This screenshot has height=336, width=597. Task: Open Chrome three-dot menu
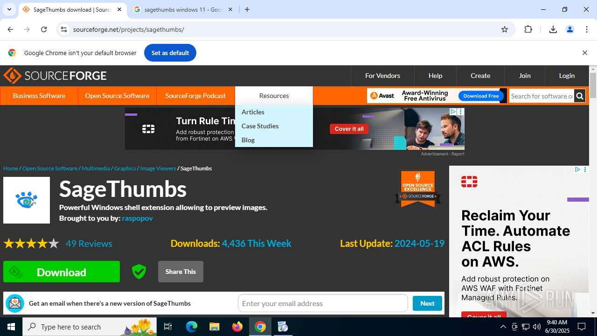[587, 29]
